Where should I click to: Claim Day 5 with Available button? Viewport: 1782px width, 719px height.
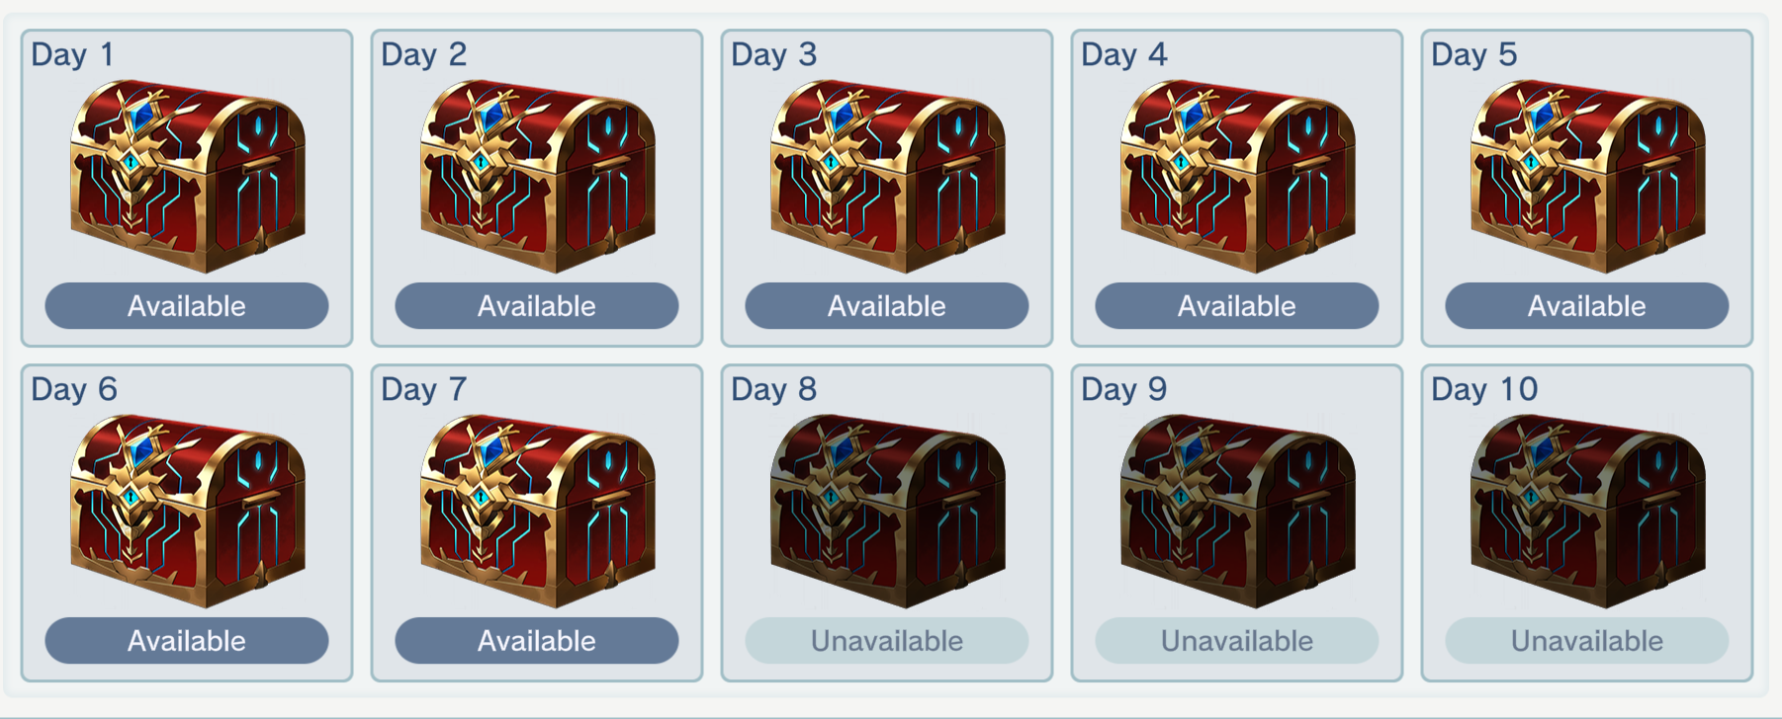click(x=1587, y=306)
